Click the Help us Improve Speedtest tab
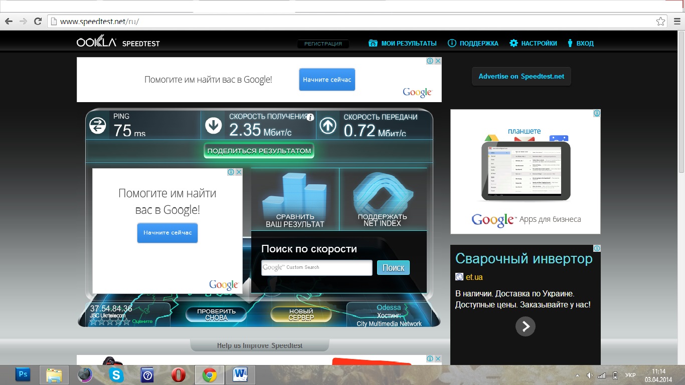This screenshot has width=685, height=385. (x=260, y=345)
